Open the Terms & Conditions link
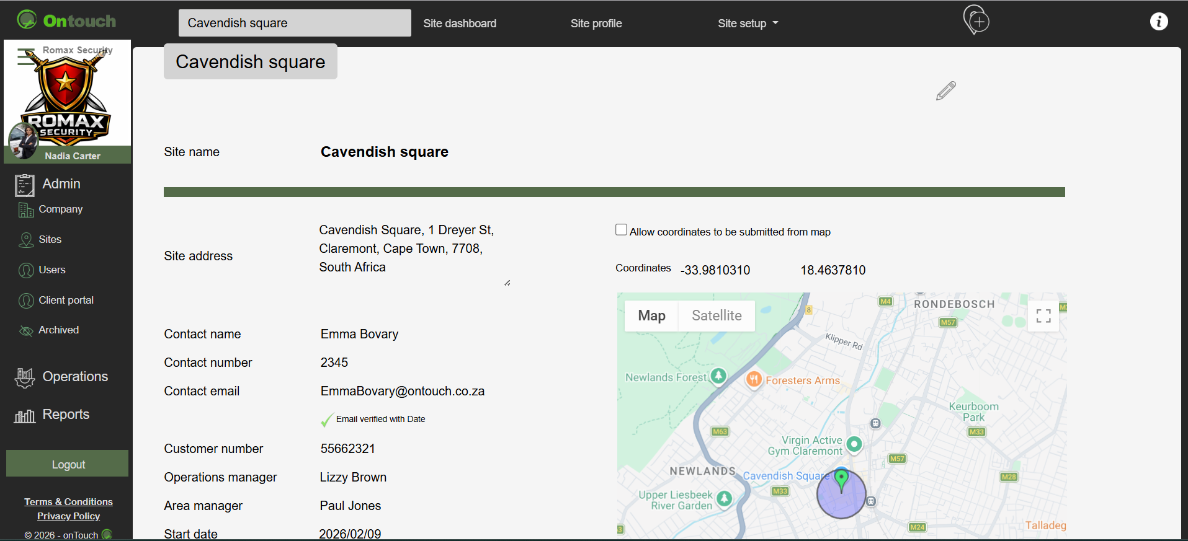Image resolution: width=1188 pixels, height=541 pixels. click(68, 502)
